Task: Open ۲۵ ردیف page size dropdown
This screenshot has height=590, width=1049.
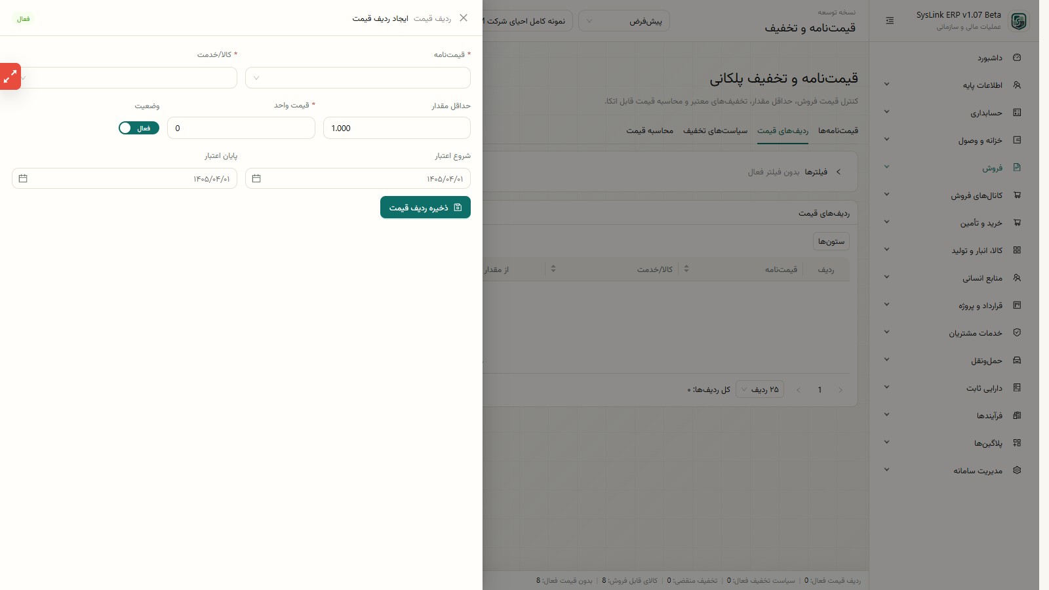Action: coord(760,389)
